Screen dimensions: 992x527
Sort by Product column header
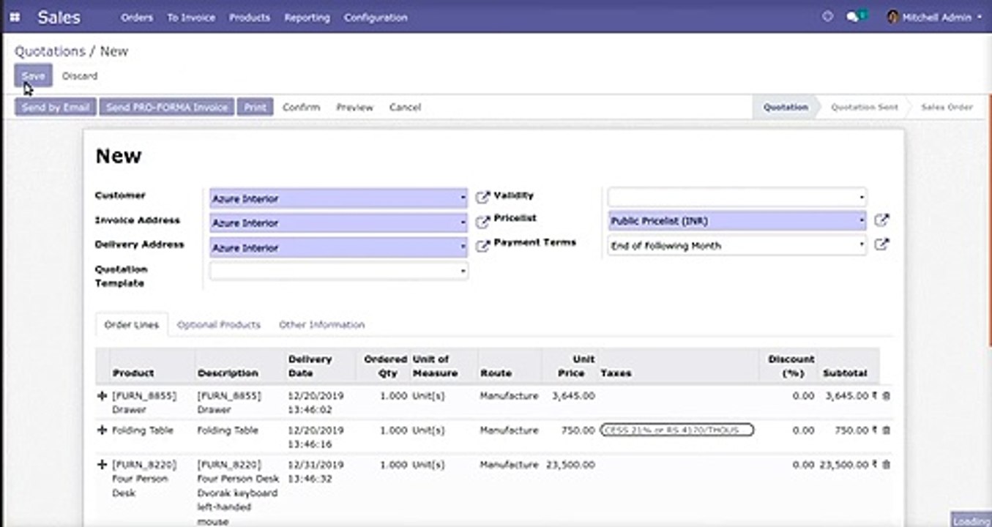(x=133, y=373)
